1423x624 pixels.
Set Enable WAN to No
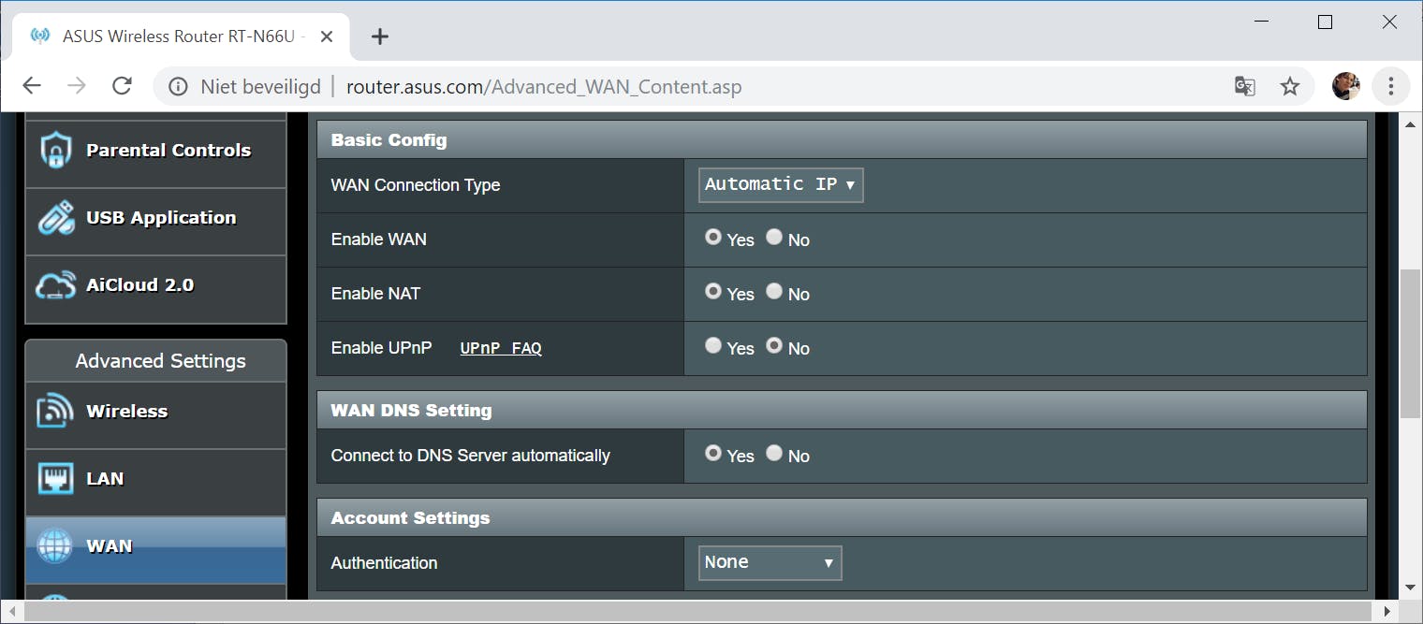(774, 238)
